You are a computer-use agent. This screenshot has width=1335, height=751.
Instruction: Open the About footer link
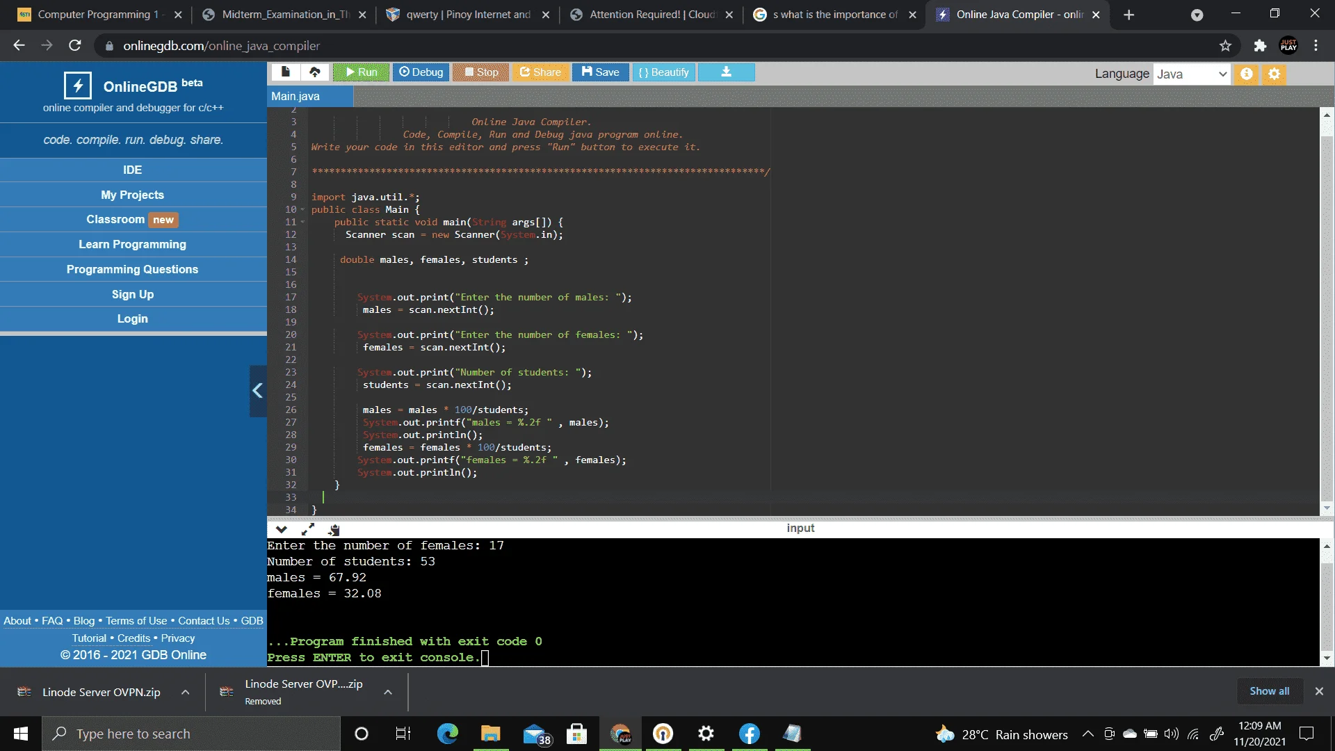point(17,620)
